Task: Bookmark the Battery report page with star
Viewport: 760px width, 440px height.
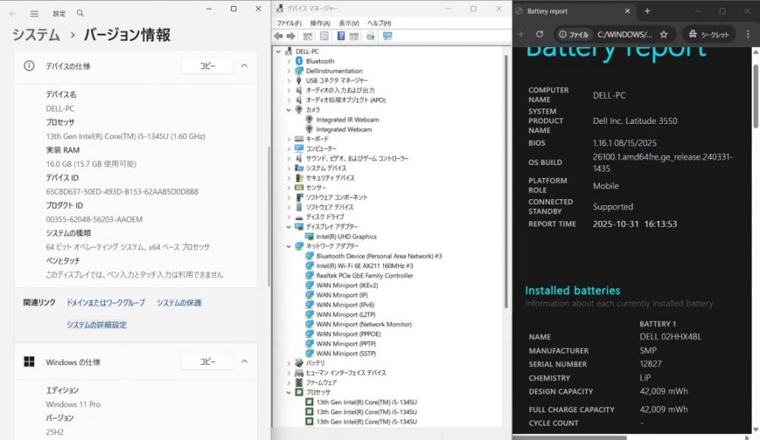Action: (664, 34)
